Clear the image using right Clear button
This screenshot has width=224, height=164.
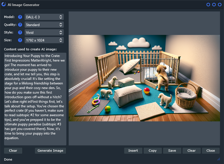tap(191, 151)
